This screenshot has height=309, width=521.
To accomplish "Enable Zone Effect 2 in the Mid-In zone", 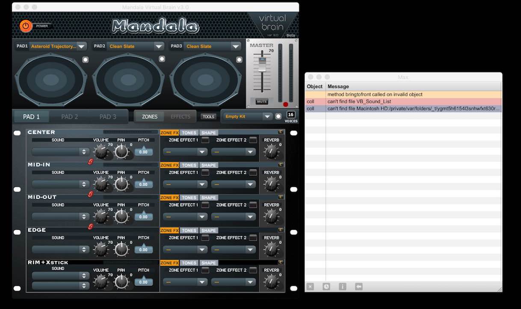I will click(x=253, y=172).
